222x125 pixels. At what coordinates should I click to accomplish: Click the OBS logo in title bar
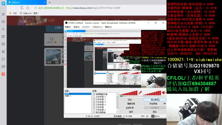pos(66,23)
